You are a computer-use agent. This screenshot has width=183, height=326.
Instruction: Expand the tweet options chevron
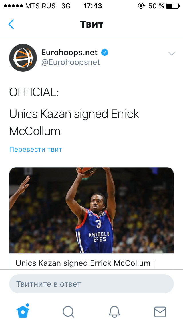click(x=172, y=54)
